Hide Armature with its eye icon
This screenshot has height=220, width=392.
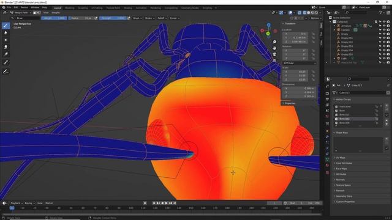384,26
